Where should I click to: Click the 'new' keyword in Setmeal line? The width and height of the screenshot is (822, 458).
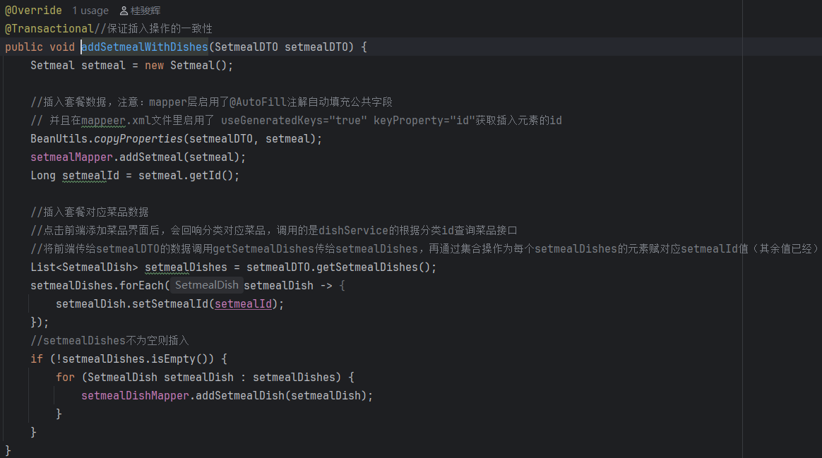(154, 66)
